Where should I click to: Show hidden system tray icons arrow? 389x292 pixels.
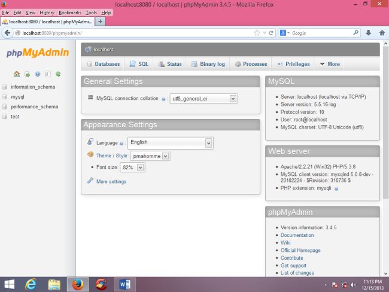(326, 285)
